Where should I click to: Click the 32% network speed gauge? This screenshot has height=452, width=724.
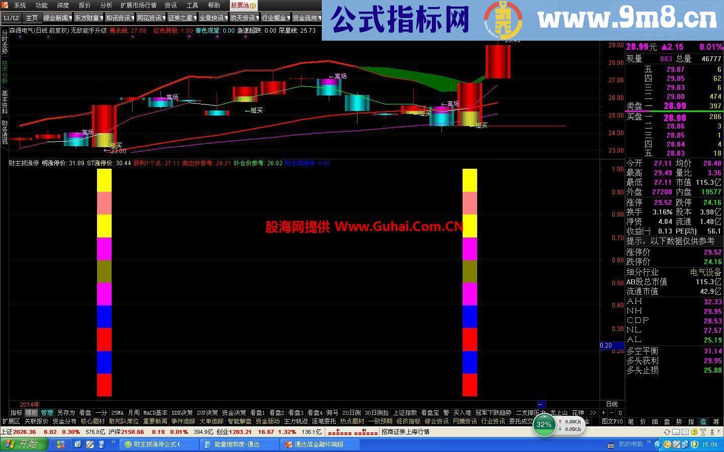[x=543, y=425]
